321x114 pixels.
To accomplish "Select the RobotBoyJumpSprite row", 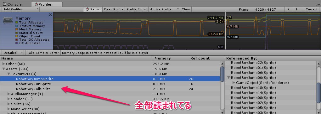I will point(110,79).
